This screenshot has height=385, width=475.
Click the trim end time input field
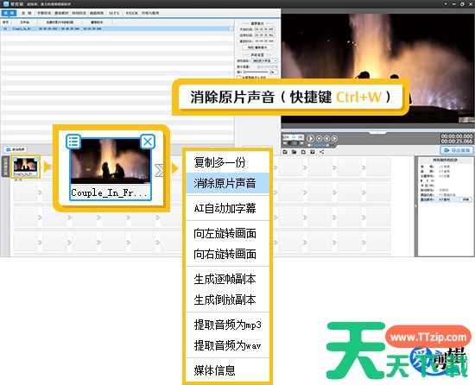point(264,35)
